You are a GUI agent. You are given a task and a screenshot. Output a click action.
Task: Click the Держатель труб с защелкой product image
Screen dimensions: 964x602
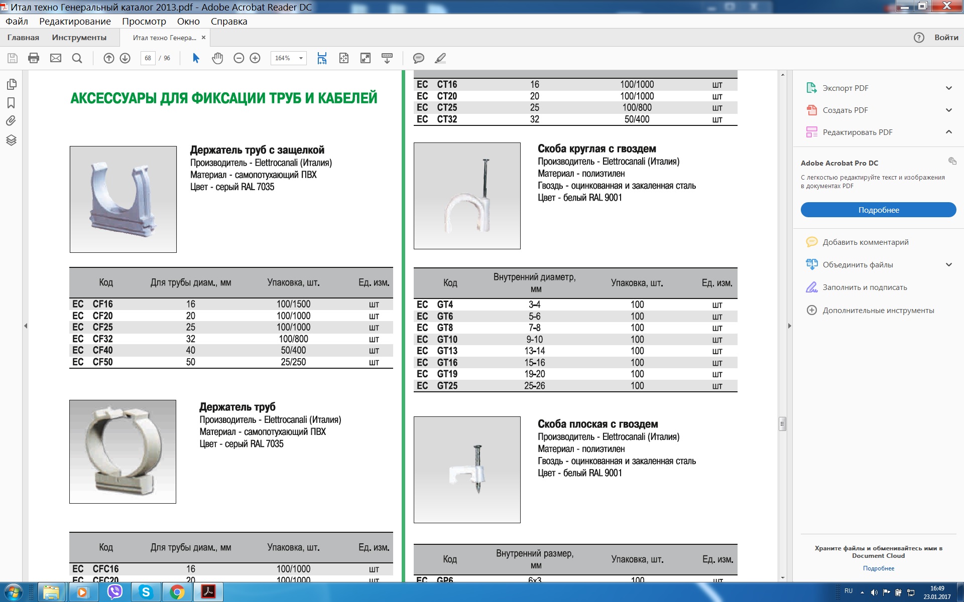pos(123,199)
